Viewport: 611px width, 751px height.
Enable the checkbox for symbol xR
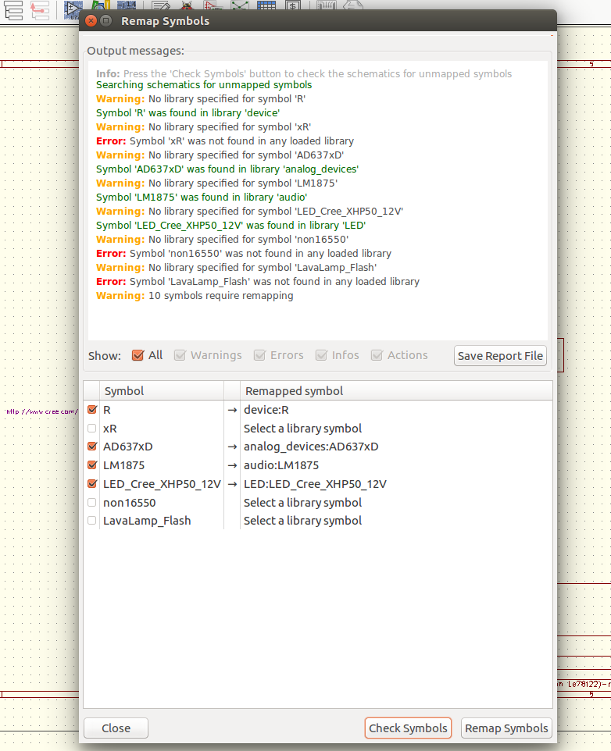click(x=92, y=429)
